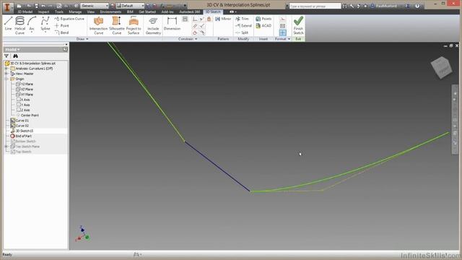Toggle the highlighted blue Format icon

click(282, 32)
